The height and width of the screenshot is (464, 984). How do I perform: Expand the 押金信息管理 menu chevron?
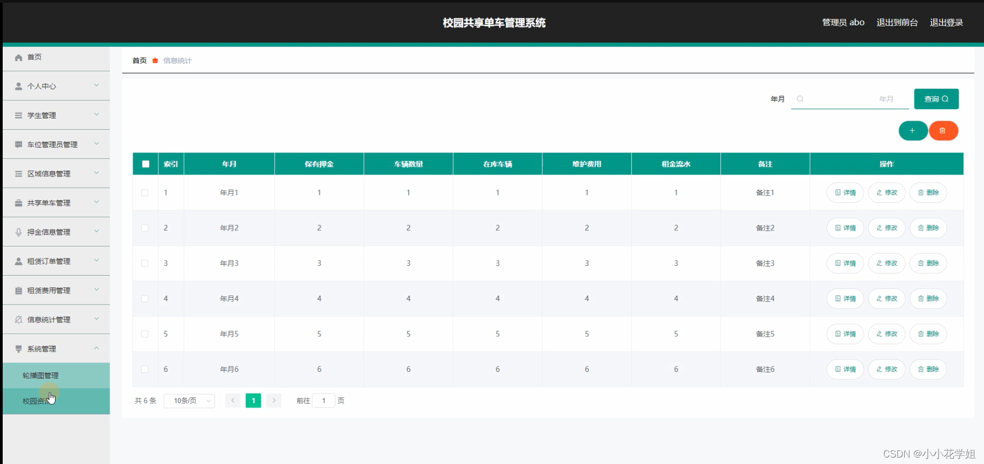tap(97, 231)
